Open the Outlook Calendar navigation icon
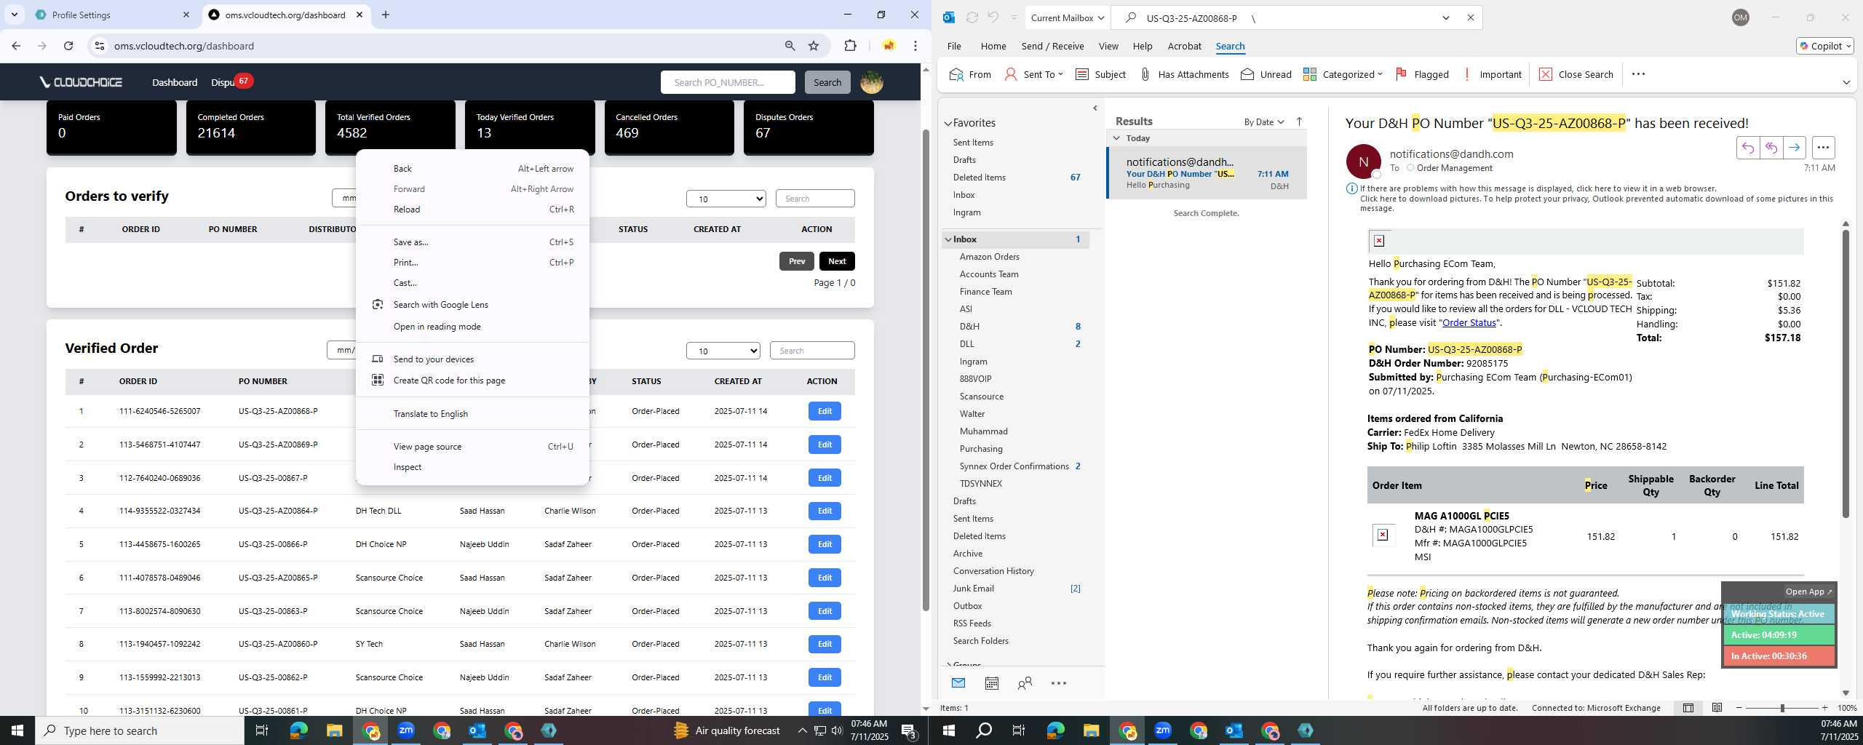The width and height of the screenshot is (1863, 745). 991,682
